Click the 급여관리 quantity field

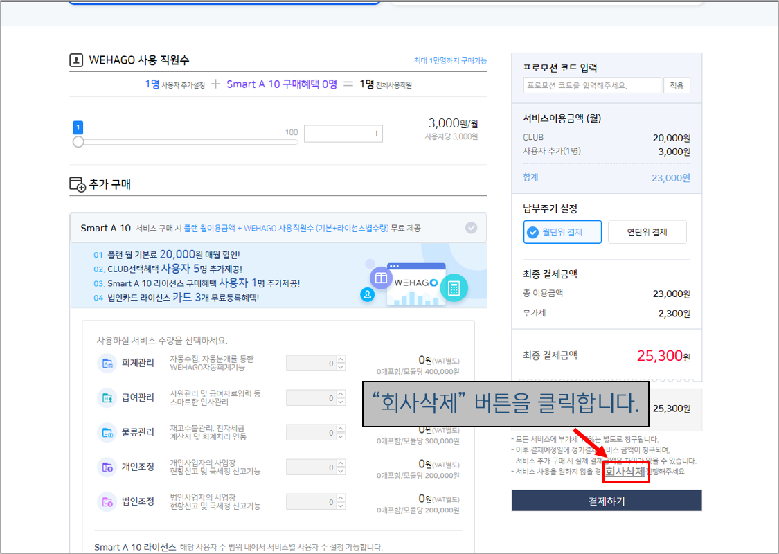point(311,398)
